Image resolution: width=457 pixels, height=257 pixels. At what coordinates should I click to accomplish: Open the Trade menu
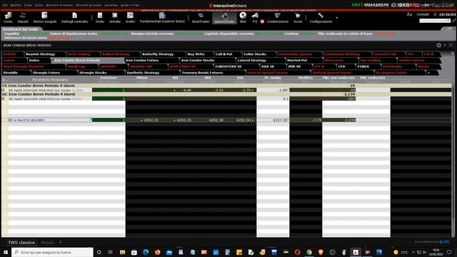pos(28,5)
